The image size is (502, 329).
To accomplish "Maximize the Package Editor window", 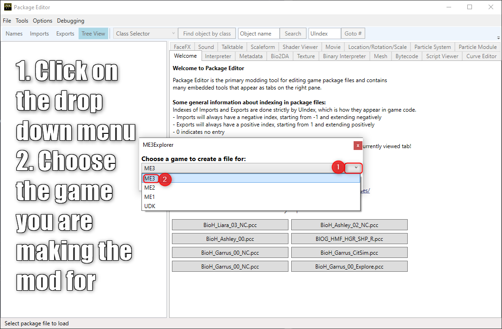I will click(x=470, y=7).
